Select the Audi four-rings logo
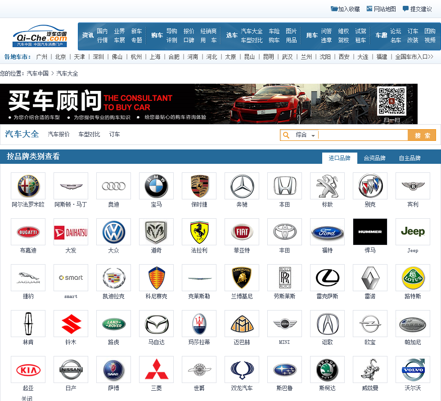The height and width of the screenshot is (401, 441). click(x=113, y=186)
